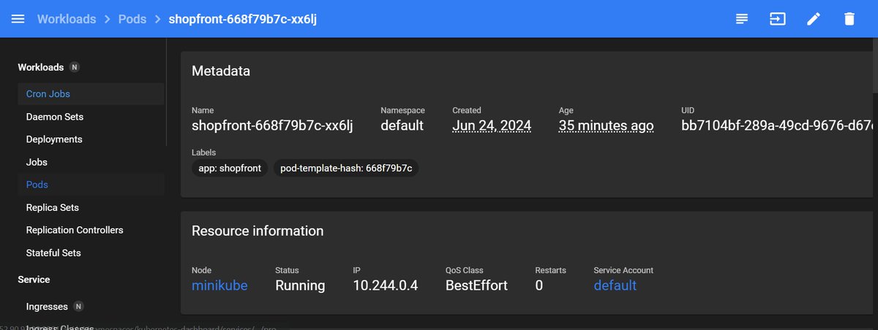View pod logs icon

click(x=742, y=19)
